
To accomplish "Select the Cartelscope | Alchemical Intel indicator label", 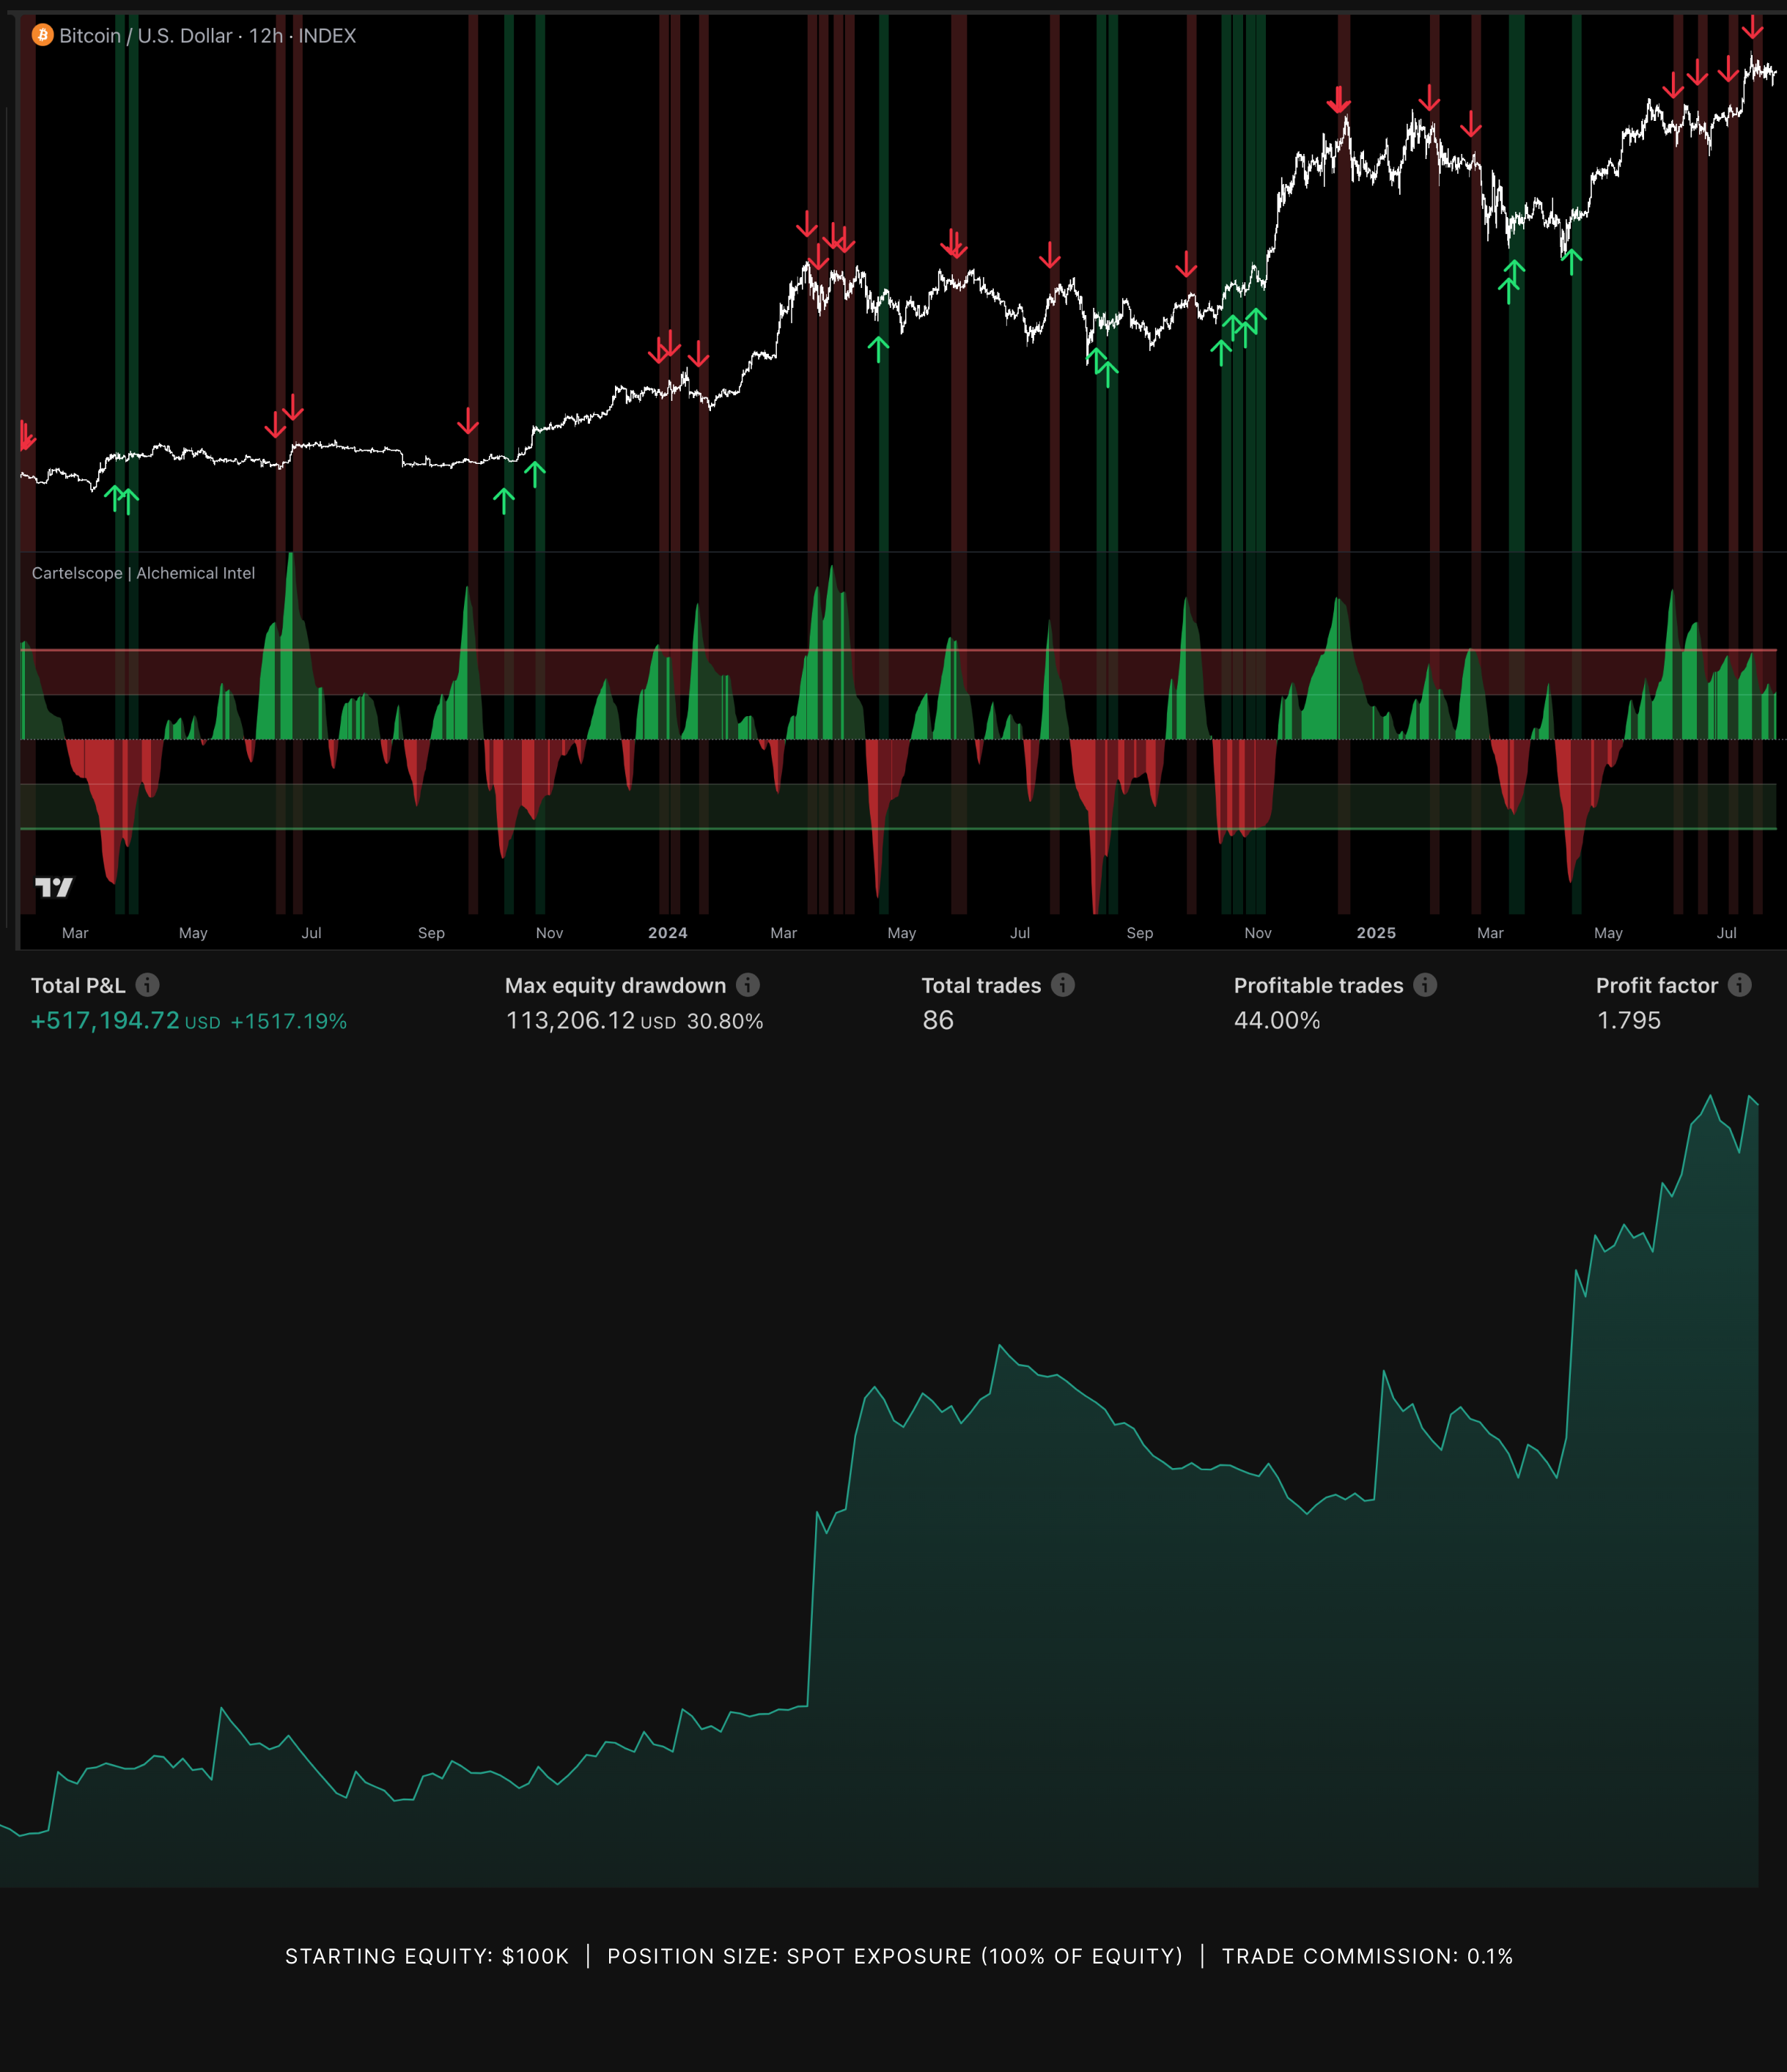I will point(143,573).
